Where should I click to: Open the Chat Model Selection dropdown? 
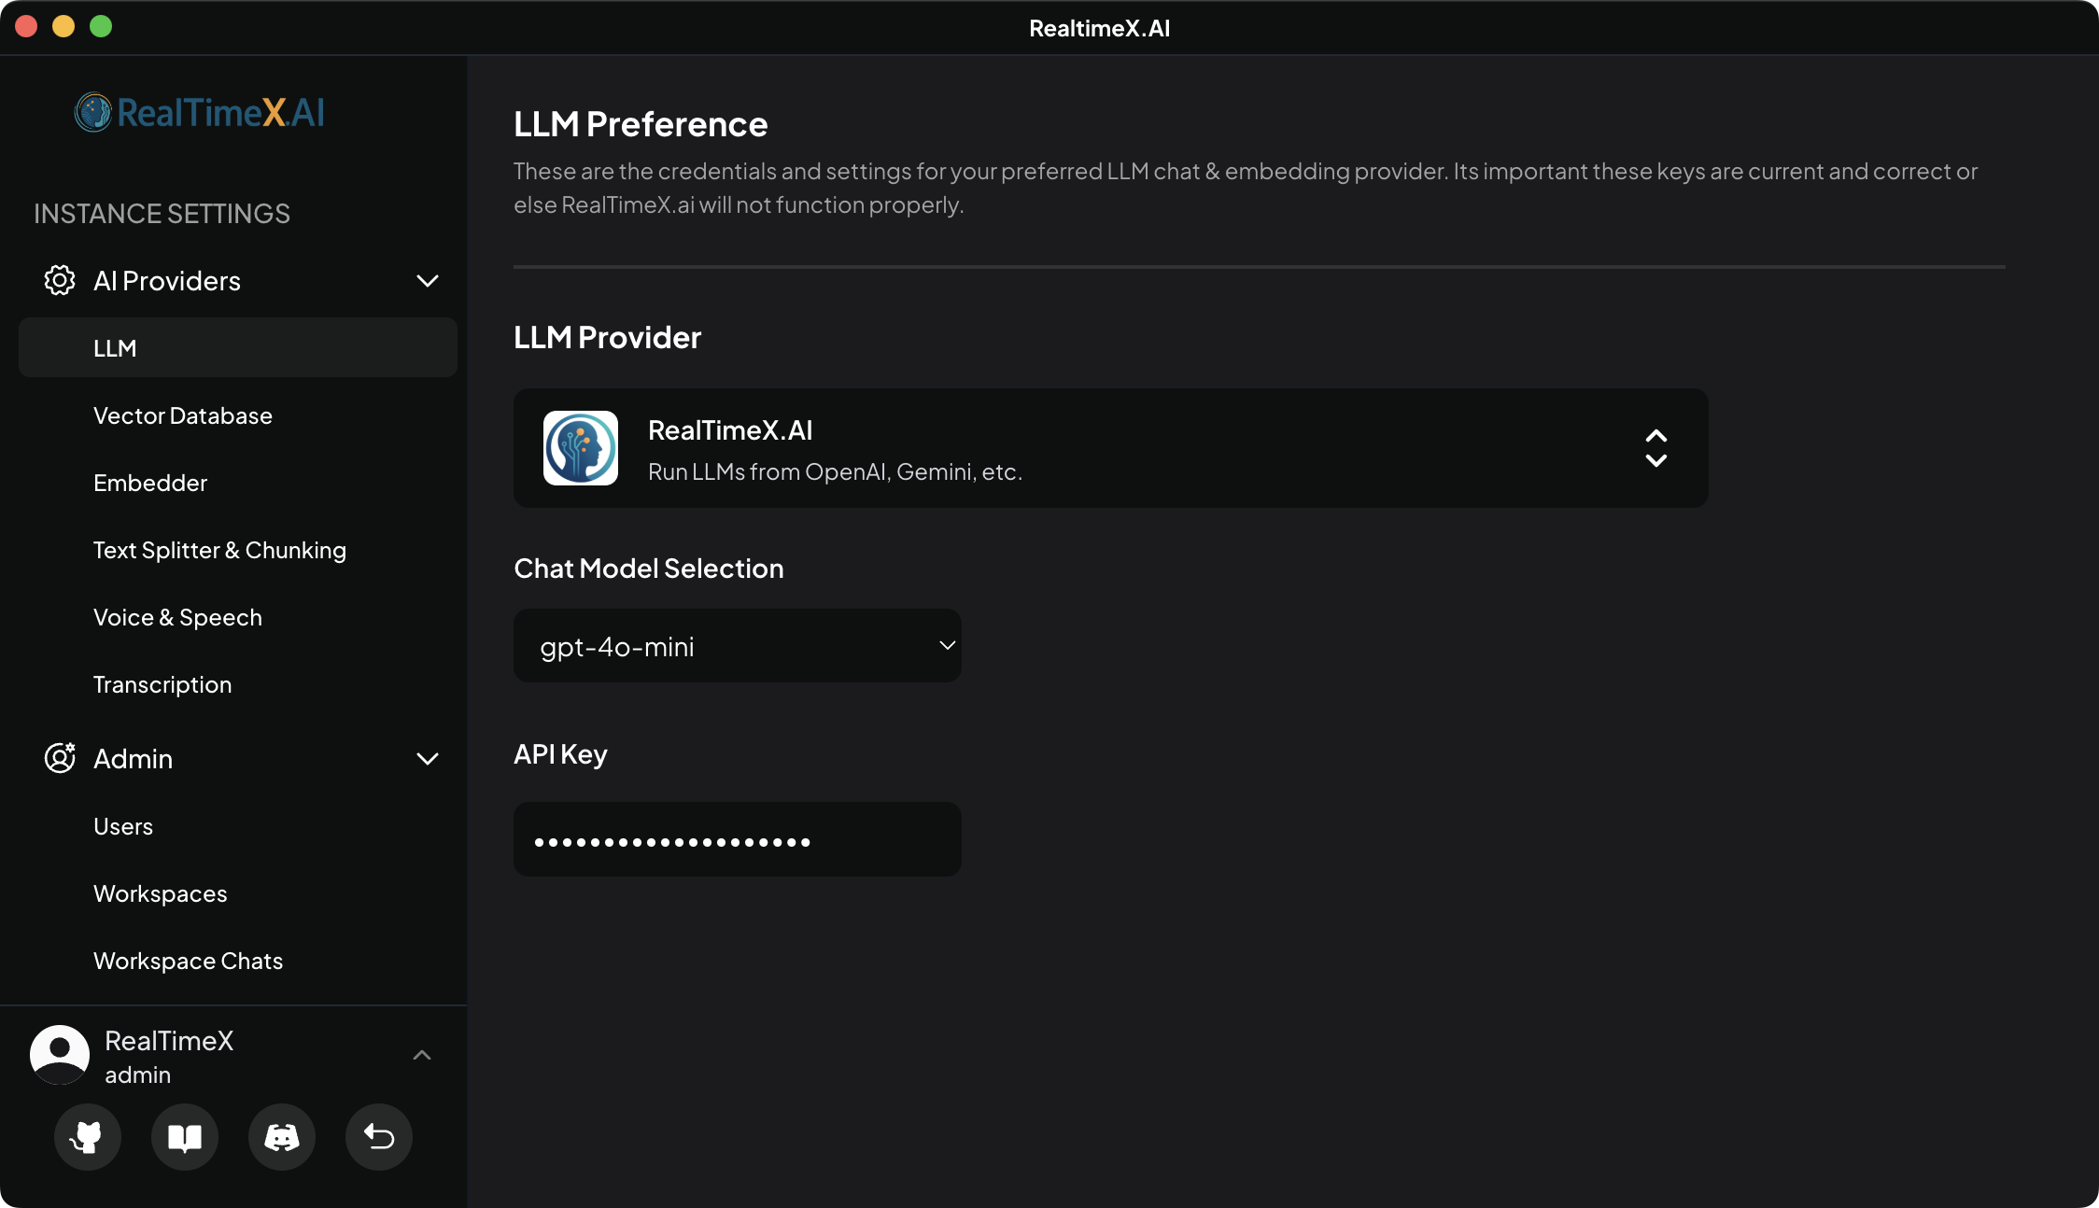(736, 645)
